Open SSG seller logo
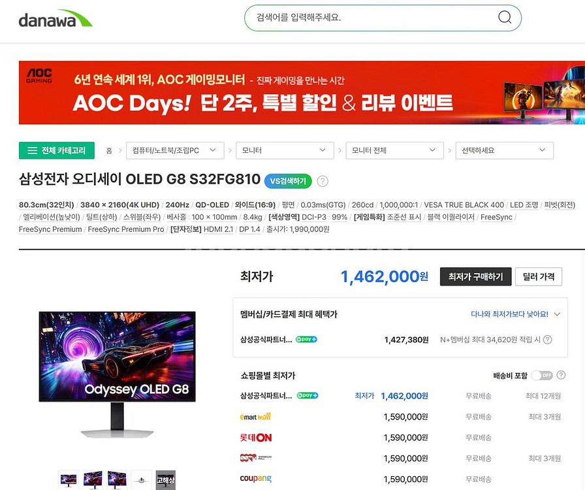Image resolution: width=585 pixels, height=490 pixels. [255, 457]
